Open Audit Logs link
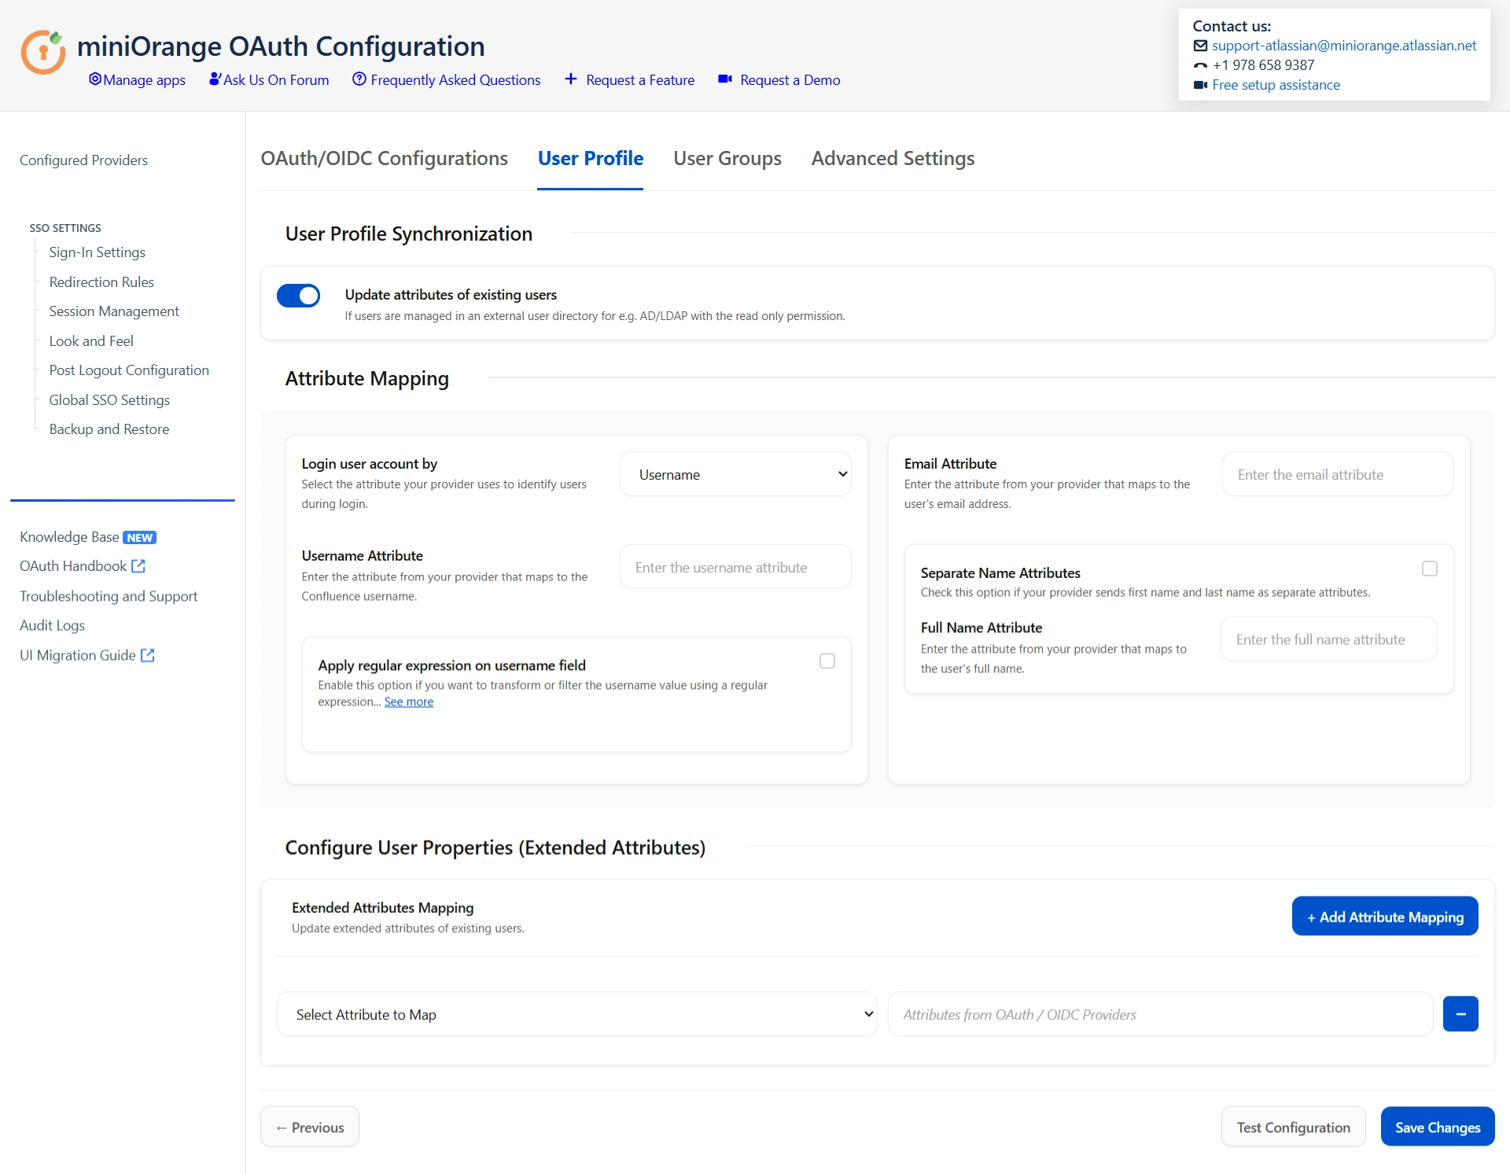The image size is (1510, 1174). 52,626
